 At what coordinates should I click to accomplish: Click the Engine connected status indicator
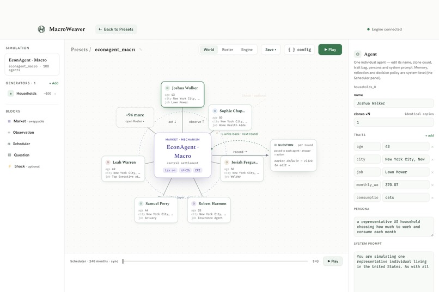coord(385,29)
